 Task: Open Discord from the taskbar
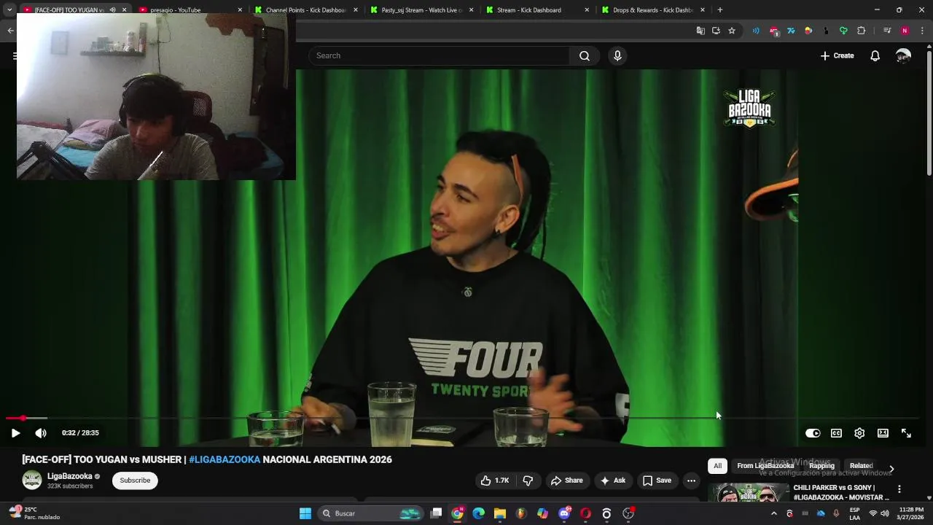coord(564,513)
